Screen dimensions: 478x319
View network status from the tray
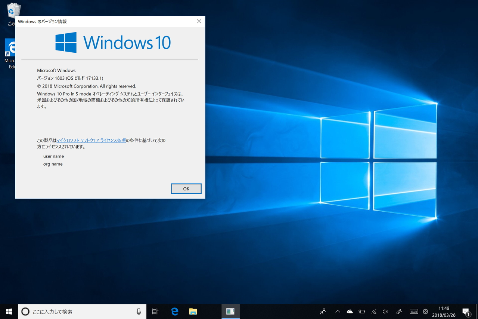point(373,311)
